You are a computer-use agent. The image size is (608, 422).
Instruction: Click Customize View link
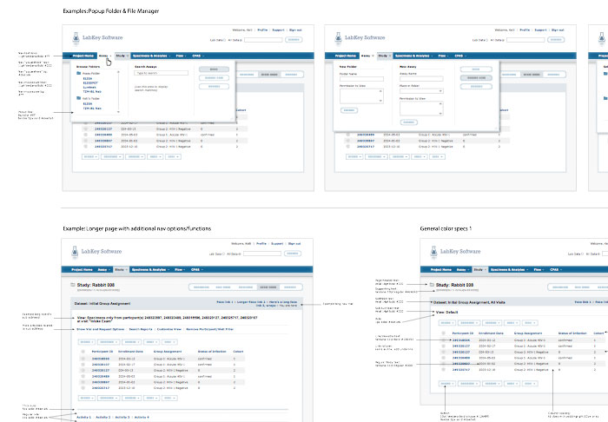point(169,329)
